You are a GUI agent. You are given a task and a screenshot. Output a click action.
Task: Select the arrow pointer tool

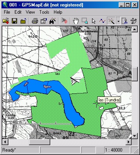94,21
